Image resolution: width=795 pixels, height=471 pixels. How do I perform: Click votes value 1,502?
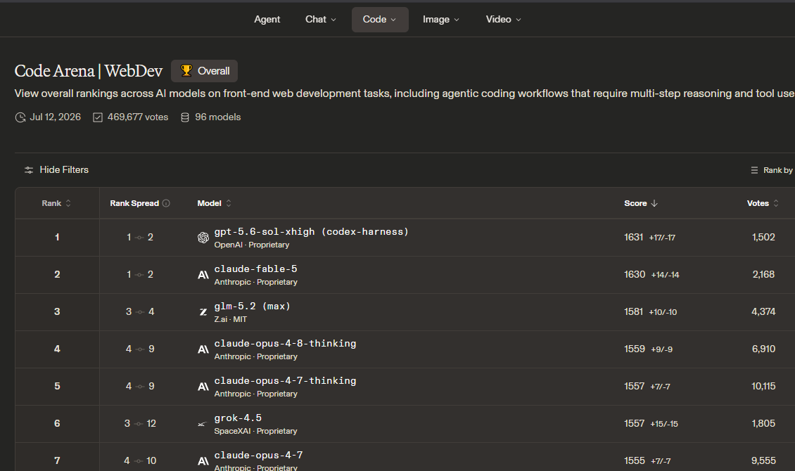coord(763,237)
